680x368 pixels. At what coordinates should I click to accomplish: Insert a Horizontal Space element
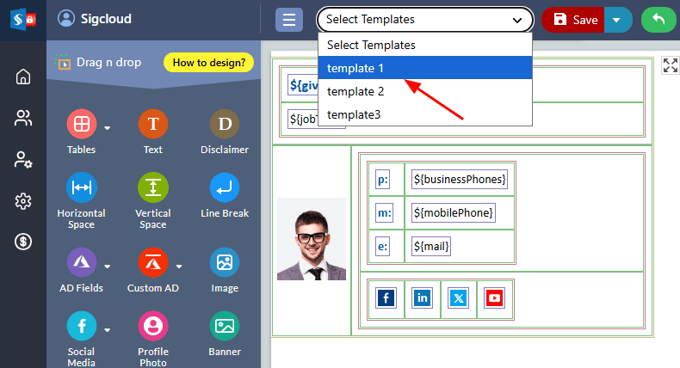[x=81, y=187]
